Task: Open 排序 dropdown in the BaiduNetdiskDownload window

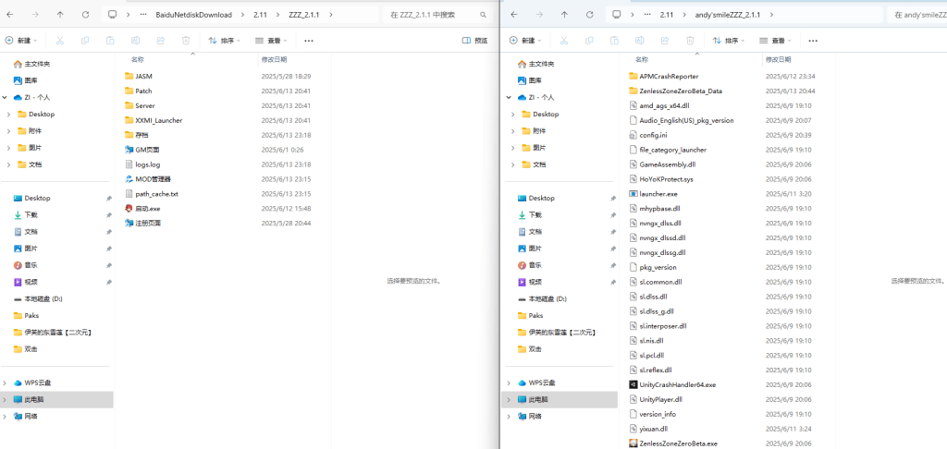Action: [224, 41]
